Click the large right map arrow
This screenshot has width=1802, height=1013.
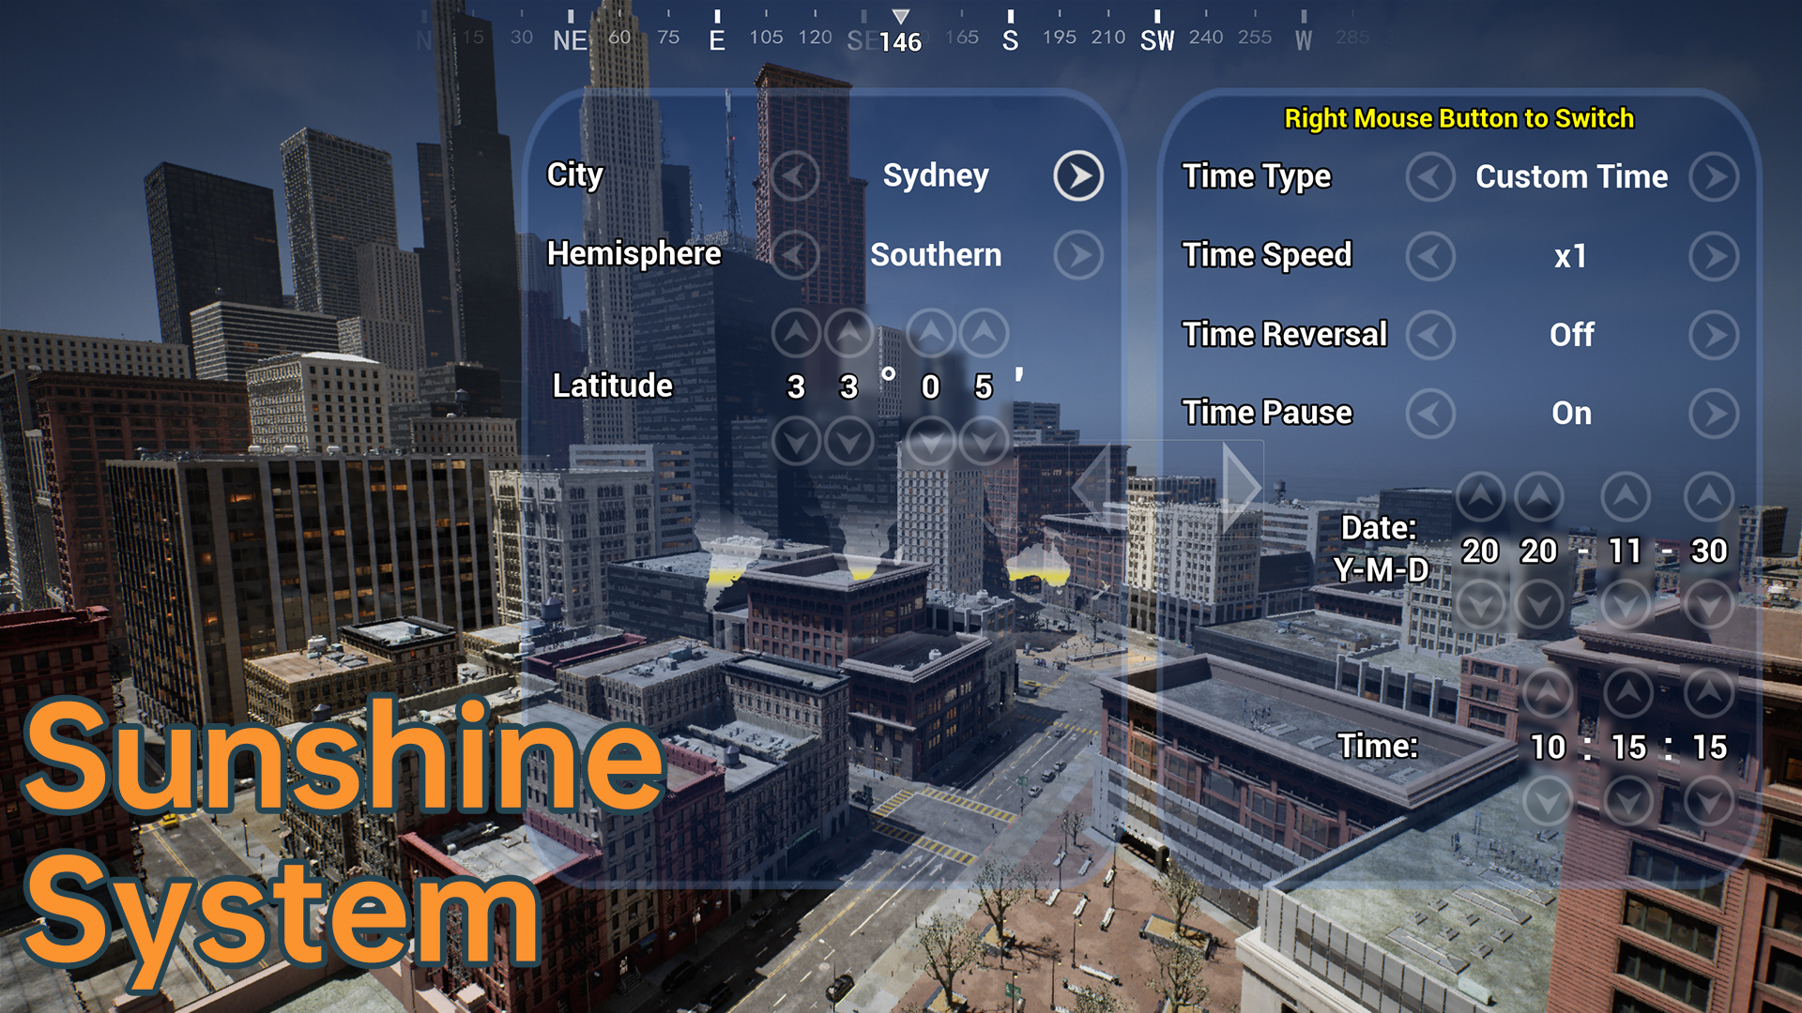tap(1243, 487)
